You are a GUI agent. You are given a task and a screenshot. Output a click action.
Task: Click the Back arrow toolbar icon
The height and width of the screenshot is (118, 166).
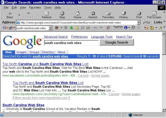10,14
